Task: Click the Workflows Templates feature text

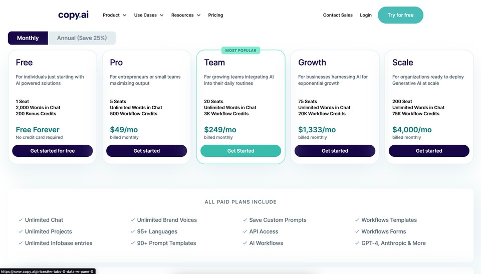Action: pyautogui.click(x=389, y=220)
